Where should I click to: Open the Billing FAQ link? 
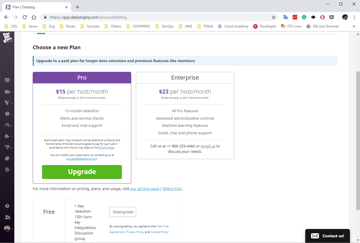point(172,189)
